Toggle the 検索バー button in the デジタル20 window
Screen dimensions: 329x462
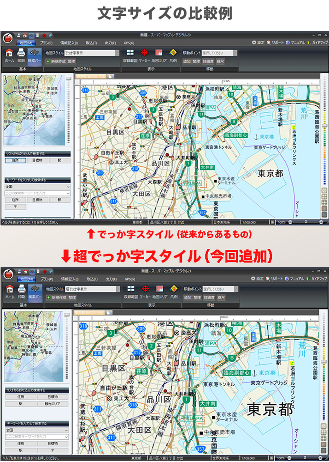tap(35, 57)
